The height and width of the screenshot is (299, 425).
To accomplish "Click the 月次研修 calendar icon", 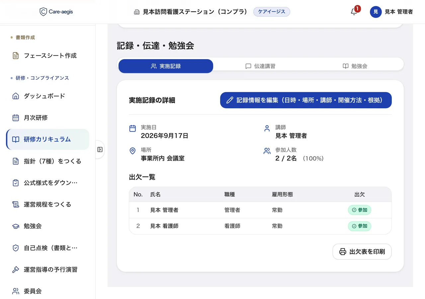I will click(16, 118).
